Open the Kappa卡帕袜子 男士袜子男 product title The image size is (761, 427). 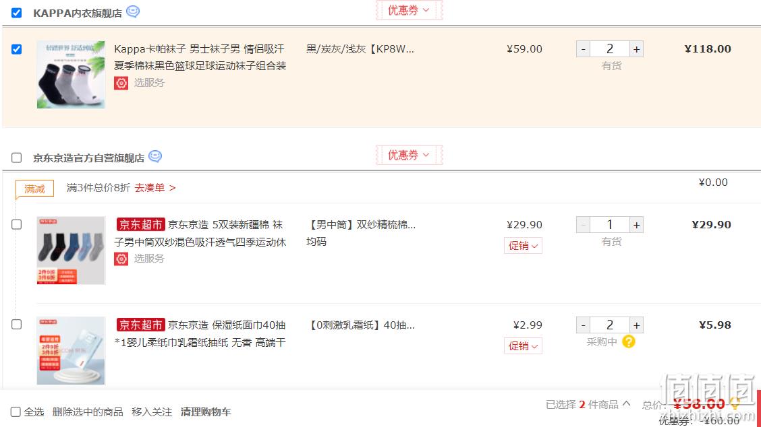coord(200,57)
